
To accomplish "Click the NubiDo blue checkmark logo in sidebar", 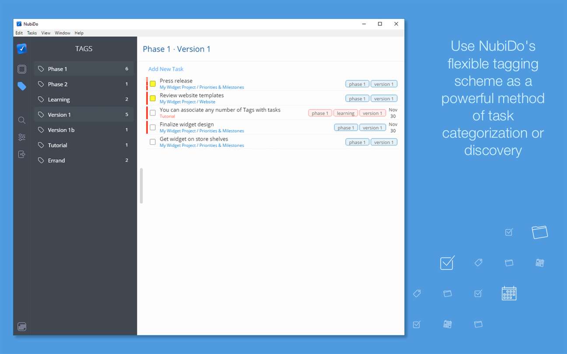I will click(x=21, y=49).
